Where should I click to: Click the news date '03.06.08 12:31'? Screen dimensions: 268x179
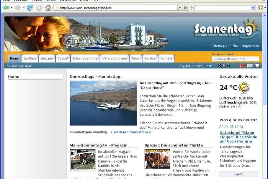point(231,127)
